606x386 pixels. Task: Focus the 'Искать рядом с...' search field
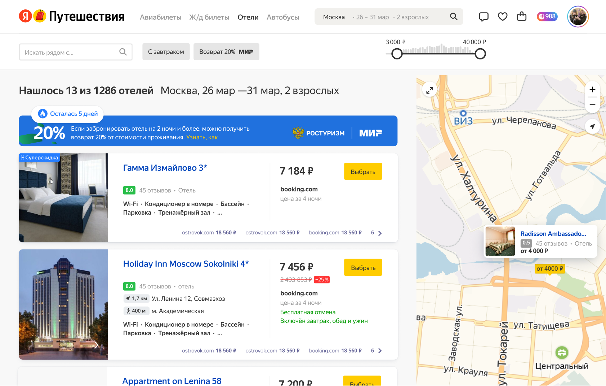click(x=76, y=52)
